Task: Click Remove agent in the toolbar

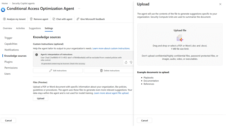Action: pos(39,19)
